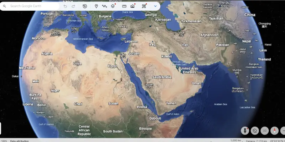Viewport: 285px width, 142px height.
Task: Activate the Street View pegman
Action: click(x=245, y=131)
